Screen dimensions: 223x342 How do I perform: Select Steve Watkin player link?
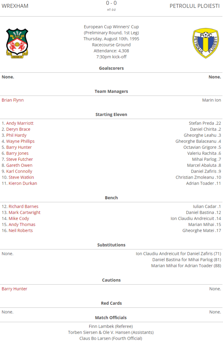[x=21, y=177]
